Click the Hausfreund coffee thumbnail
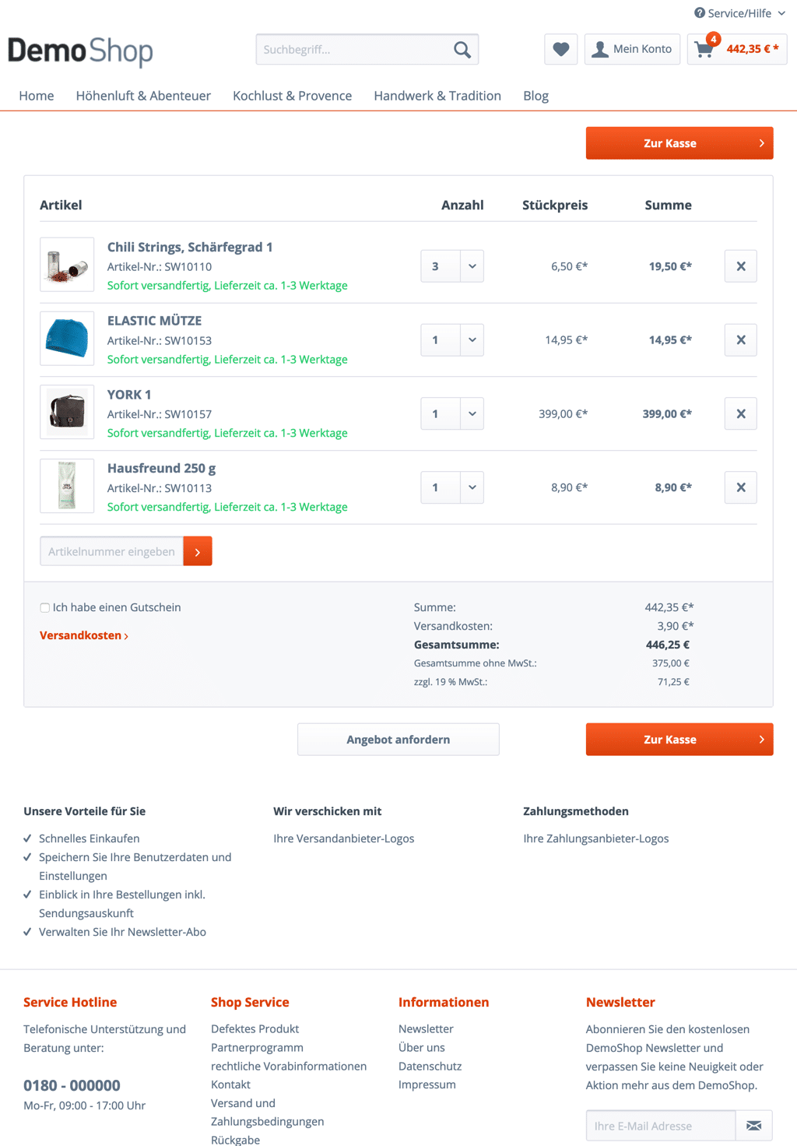Image resolution: width=797 pixels, height=1146 pixels. click(x=67, y=486)
